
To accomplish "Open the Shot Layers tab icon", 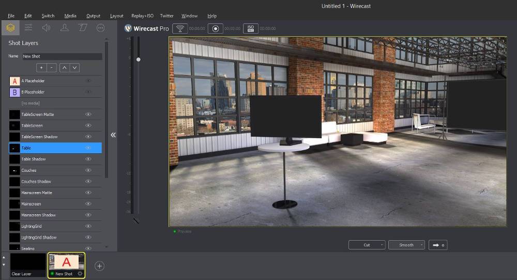I will click(10, 27).
